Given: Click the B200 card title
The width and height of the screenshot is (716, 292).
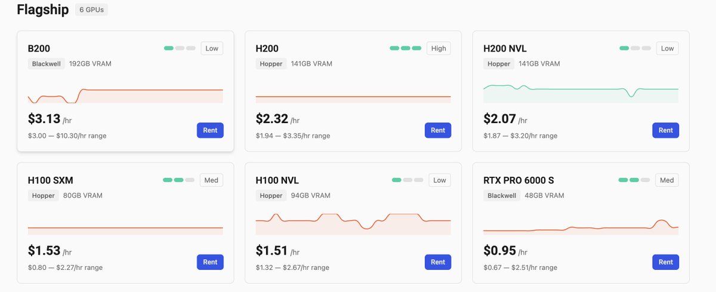Looking at the screenshot, I should (x=39, y=48).
